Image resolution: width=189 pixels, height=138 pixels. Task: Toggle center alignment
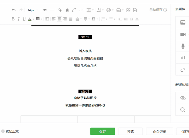pos(60,19)
